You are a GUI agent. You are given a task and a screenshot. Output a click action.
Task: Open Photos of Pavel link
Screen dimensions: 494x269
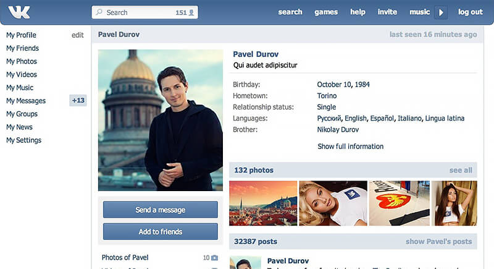point(125,258)
